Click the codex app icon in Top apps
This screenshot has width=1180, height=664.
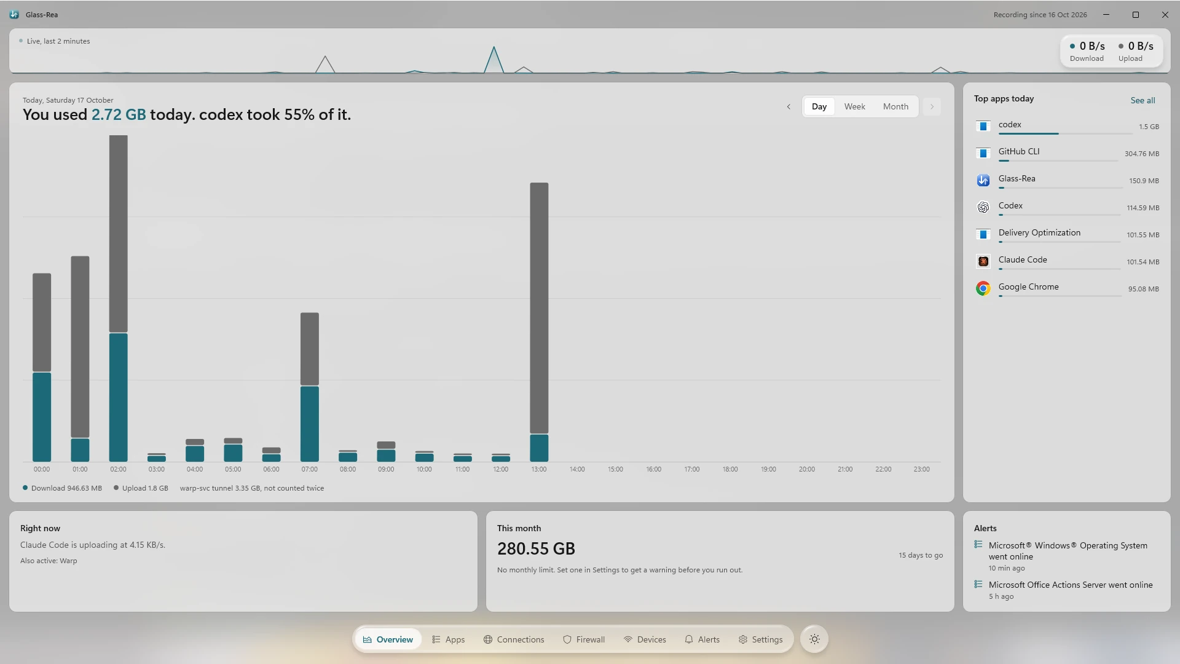[x=983, y=126]
